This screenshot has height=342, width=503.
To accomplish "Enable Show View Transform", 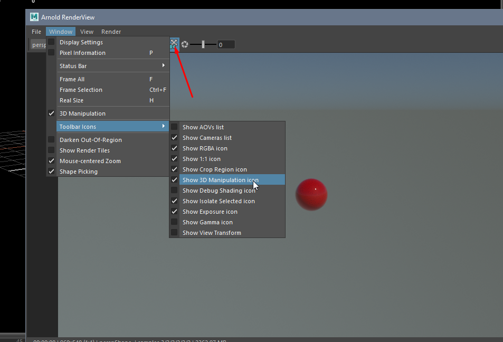I will point(227,233).
